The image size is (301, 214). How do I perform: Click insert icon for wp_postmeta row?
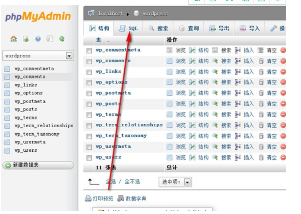[x=238, y=93]
